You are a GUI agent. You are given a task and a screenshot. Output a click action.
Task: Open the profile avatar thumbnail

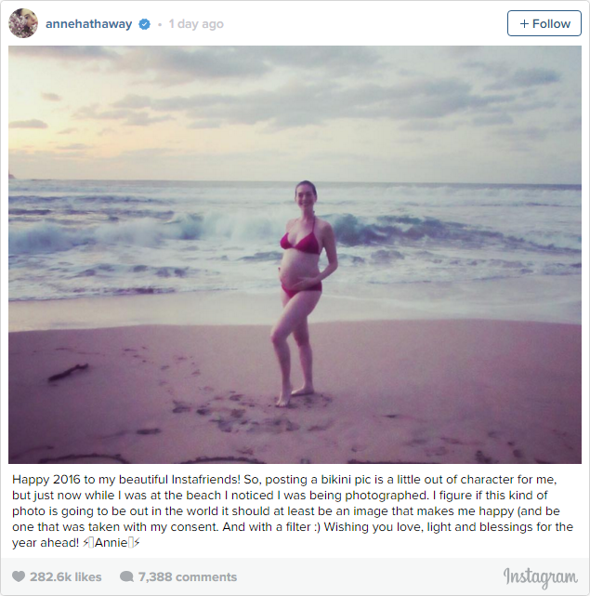(x=23, y=23)
